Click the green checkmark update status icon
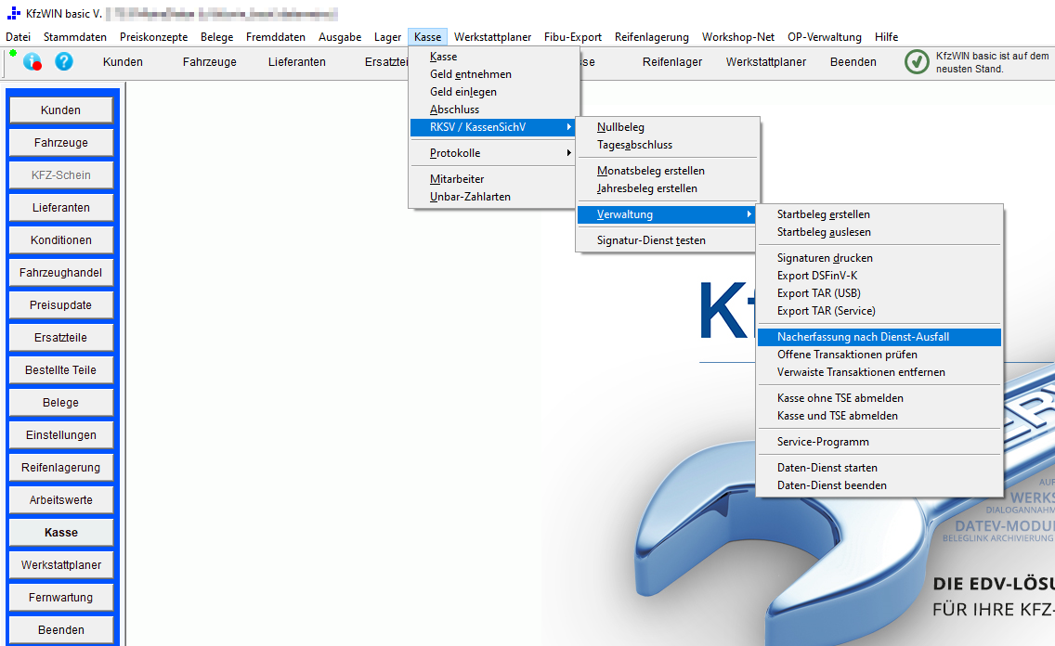The image size is (1055, 646). coord(917,62)
